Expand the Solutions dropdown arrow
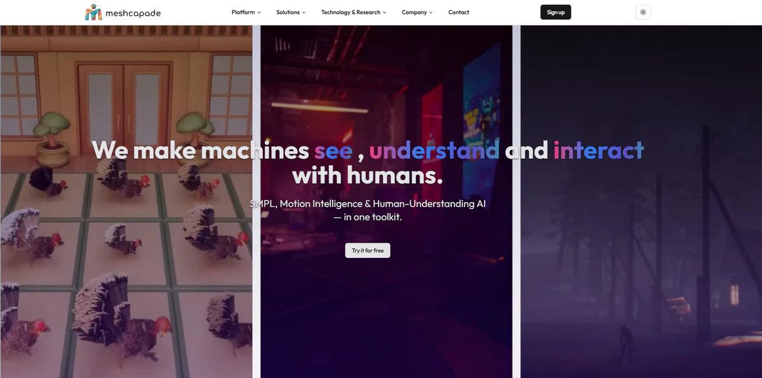This screenshot has height=378, width=762. (304, 12)
